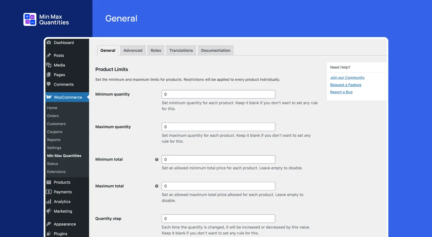Click the Product Limits heading

pos(112,69)
